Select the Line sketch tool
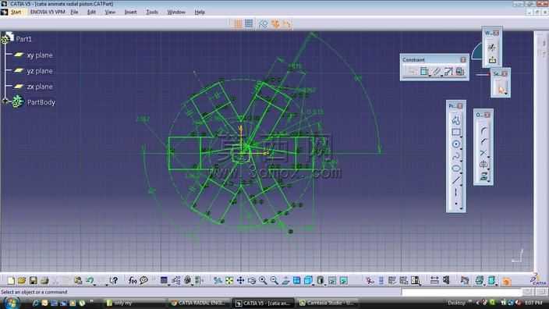This screenshot has width=549, height=309. coord(455,180)
